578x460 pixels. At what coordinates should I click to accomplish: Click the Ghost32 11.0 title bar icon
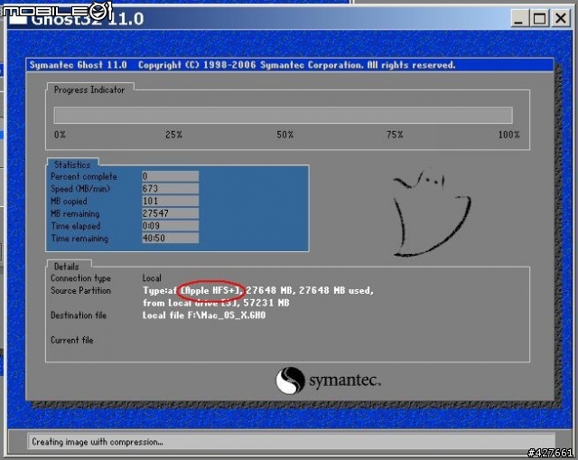18,18
